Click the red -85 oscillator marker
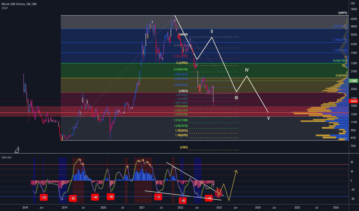Viewport: 359px width, 211px height. click(x=72, y=198)
